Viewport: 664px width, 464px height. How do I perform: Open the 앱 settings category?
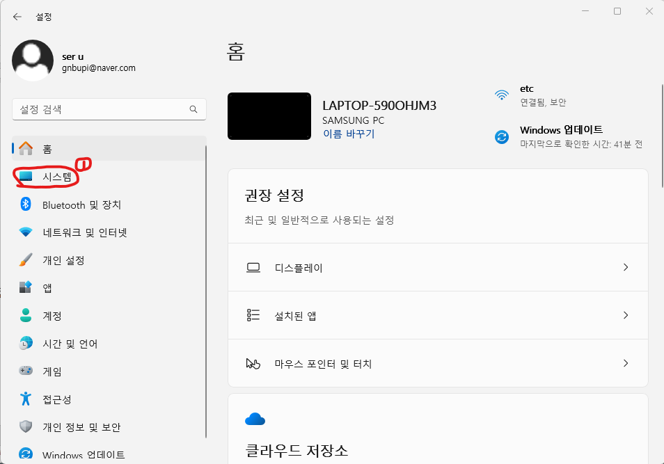coord(109,288)
